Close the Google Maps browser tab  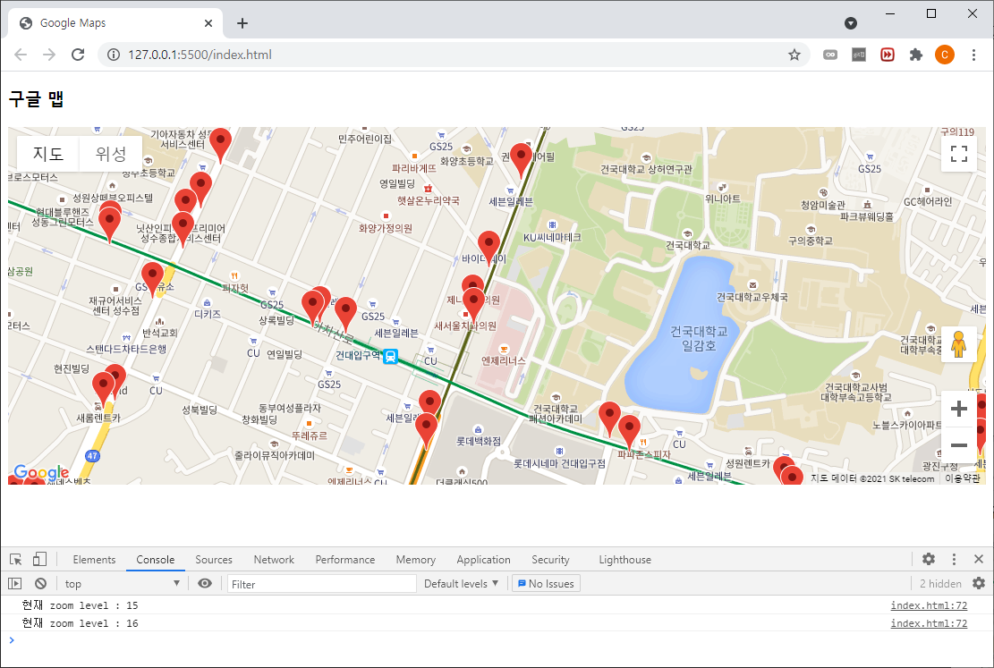click(x=208, y=23)
